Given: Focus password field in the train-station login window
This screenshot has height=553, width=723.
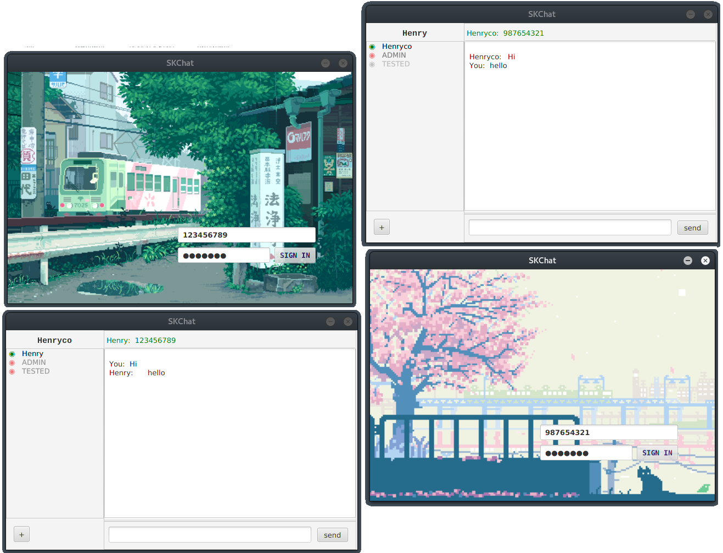Looking at the screenshot, I should pos(223,255).
